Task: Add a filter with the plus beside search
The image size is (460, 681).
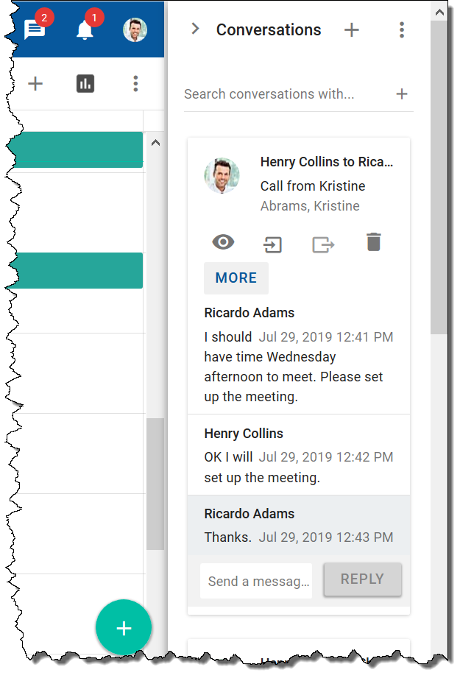Action: pyautogui.click(x=402, y=93)
